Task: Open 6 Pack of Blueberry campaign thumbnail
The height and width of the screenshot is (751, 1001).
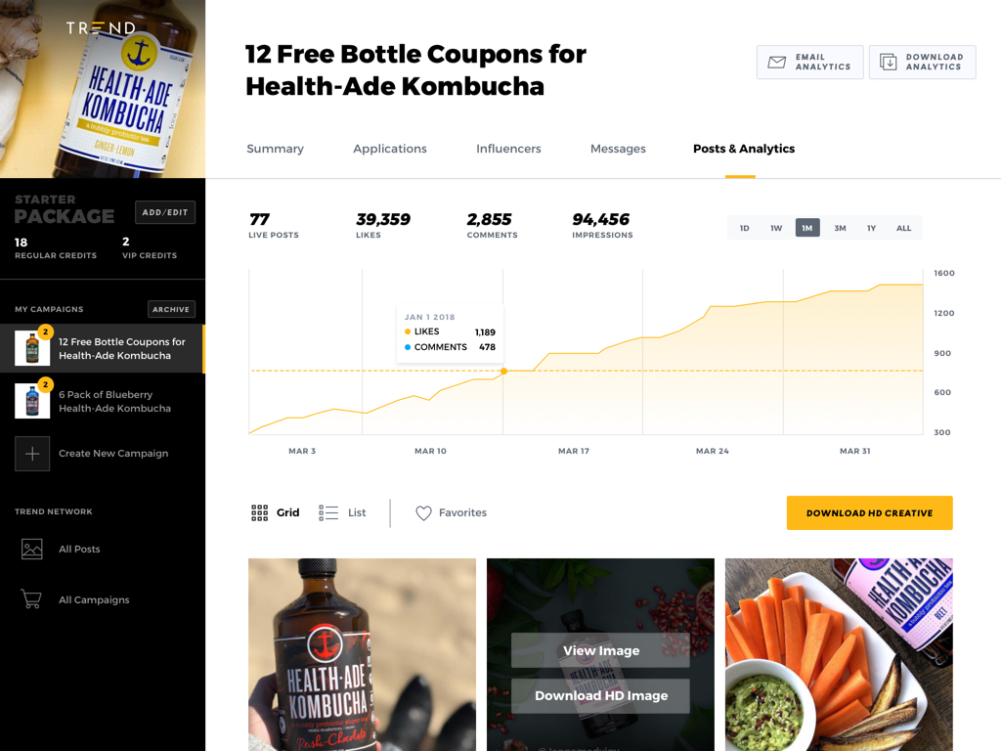Action: pyautogui.click(x=32, y=401)
